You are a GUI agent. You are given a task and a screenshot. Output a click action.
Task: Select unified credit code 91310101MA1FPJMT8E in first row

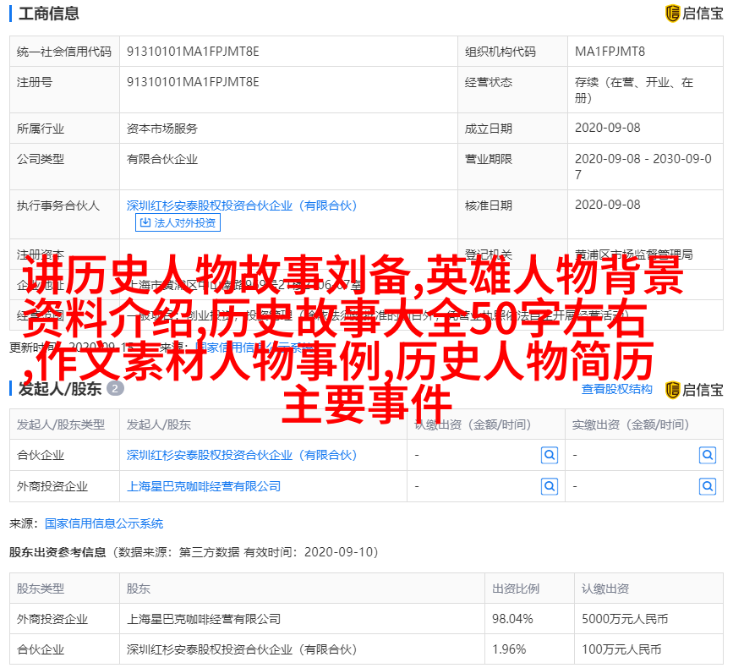[193, 52]
